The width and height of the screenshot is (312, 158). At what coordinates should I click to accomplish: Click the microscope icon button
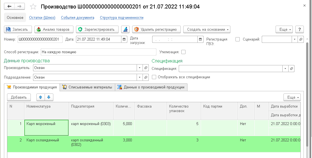point(125,29)
